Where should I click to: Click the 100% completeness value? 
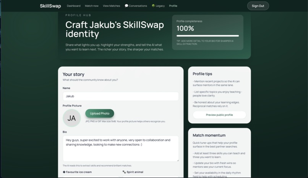(x=185, y=29)
